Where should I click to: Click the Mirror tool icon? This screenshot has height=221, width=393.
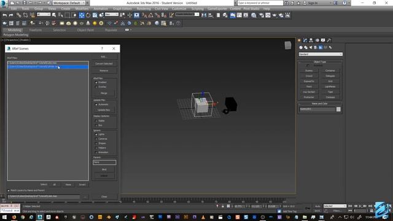[204, 15]
